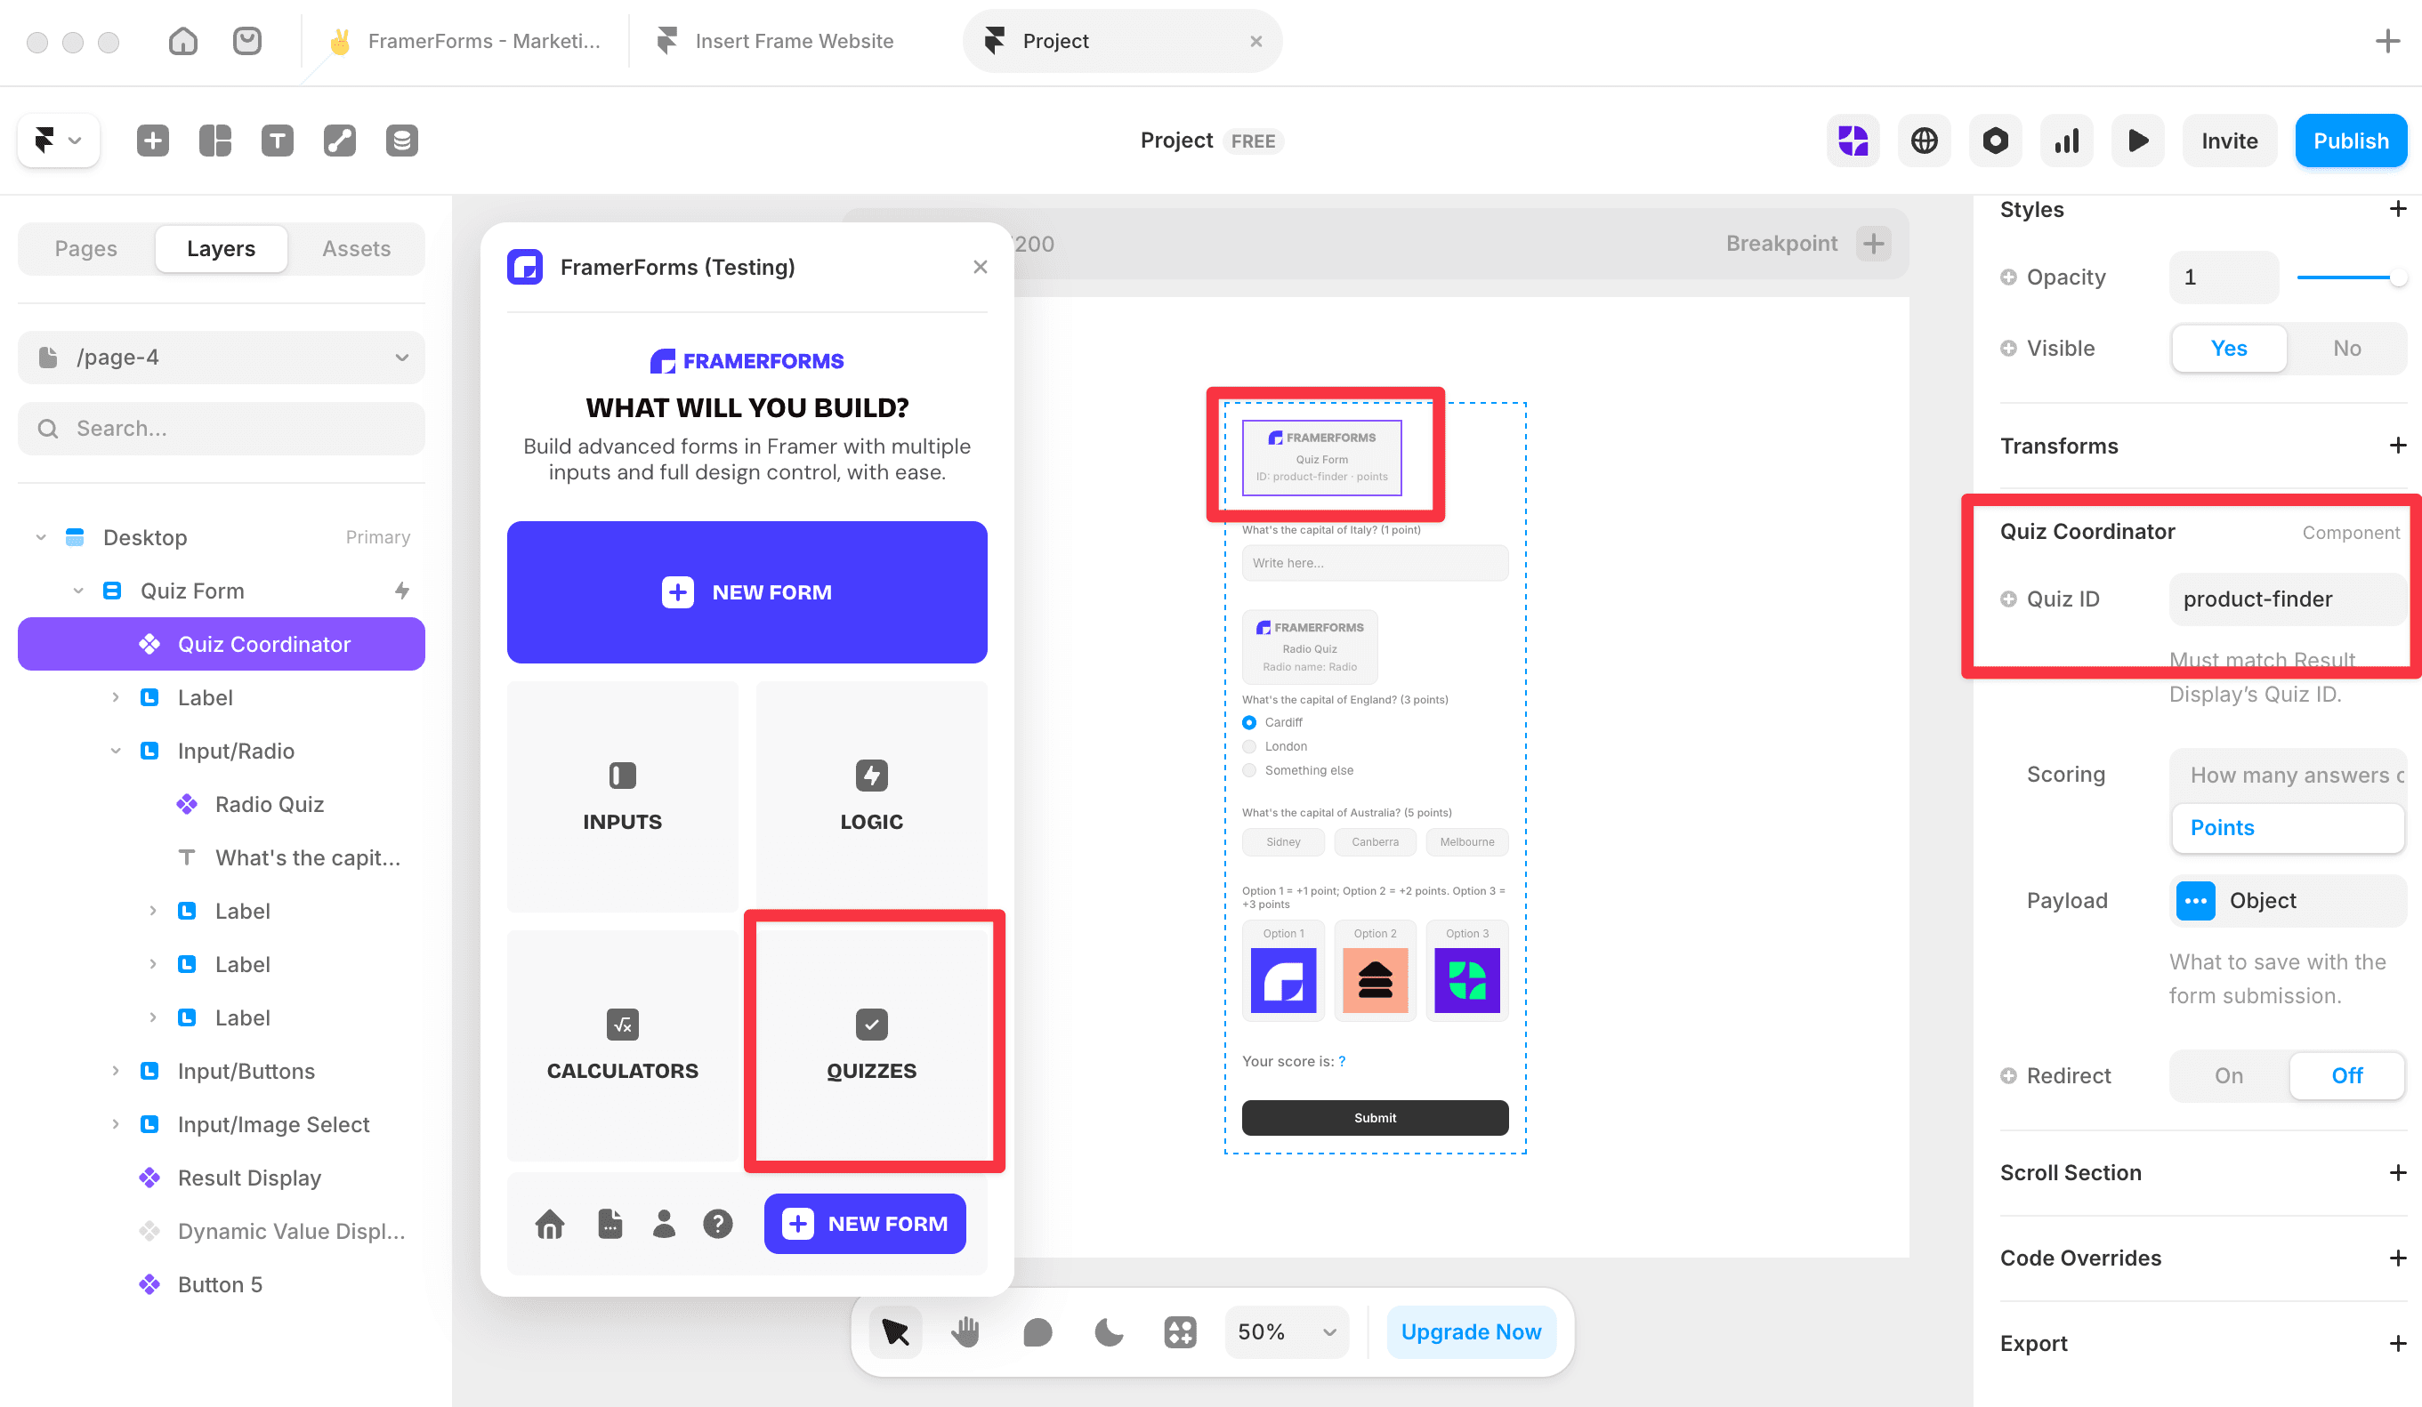The height and width of the screenshot is (1407, 2422).
Task: Select the Quiz Coordinator layer
Action: [221, 645]
